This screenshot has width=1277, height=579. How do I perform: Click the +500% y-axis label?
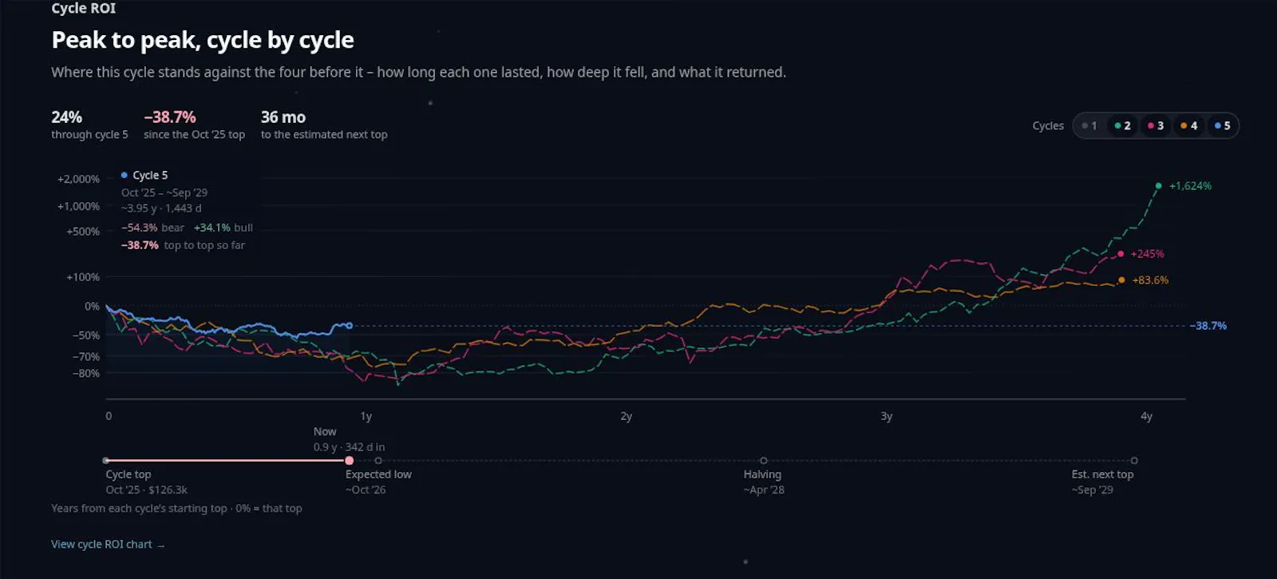click(83, 232)
